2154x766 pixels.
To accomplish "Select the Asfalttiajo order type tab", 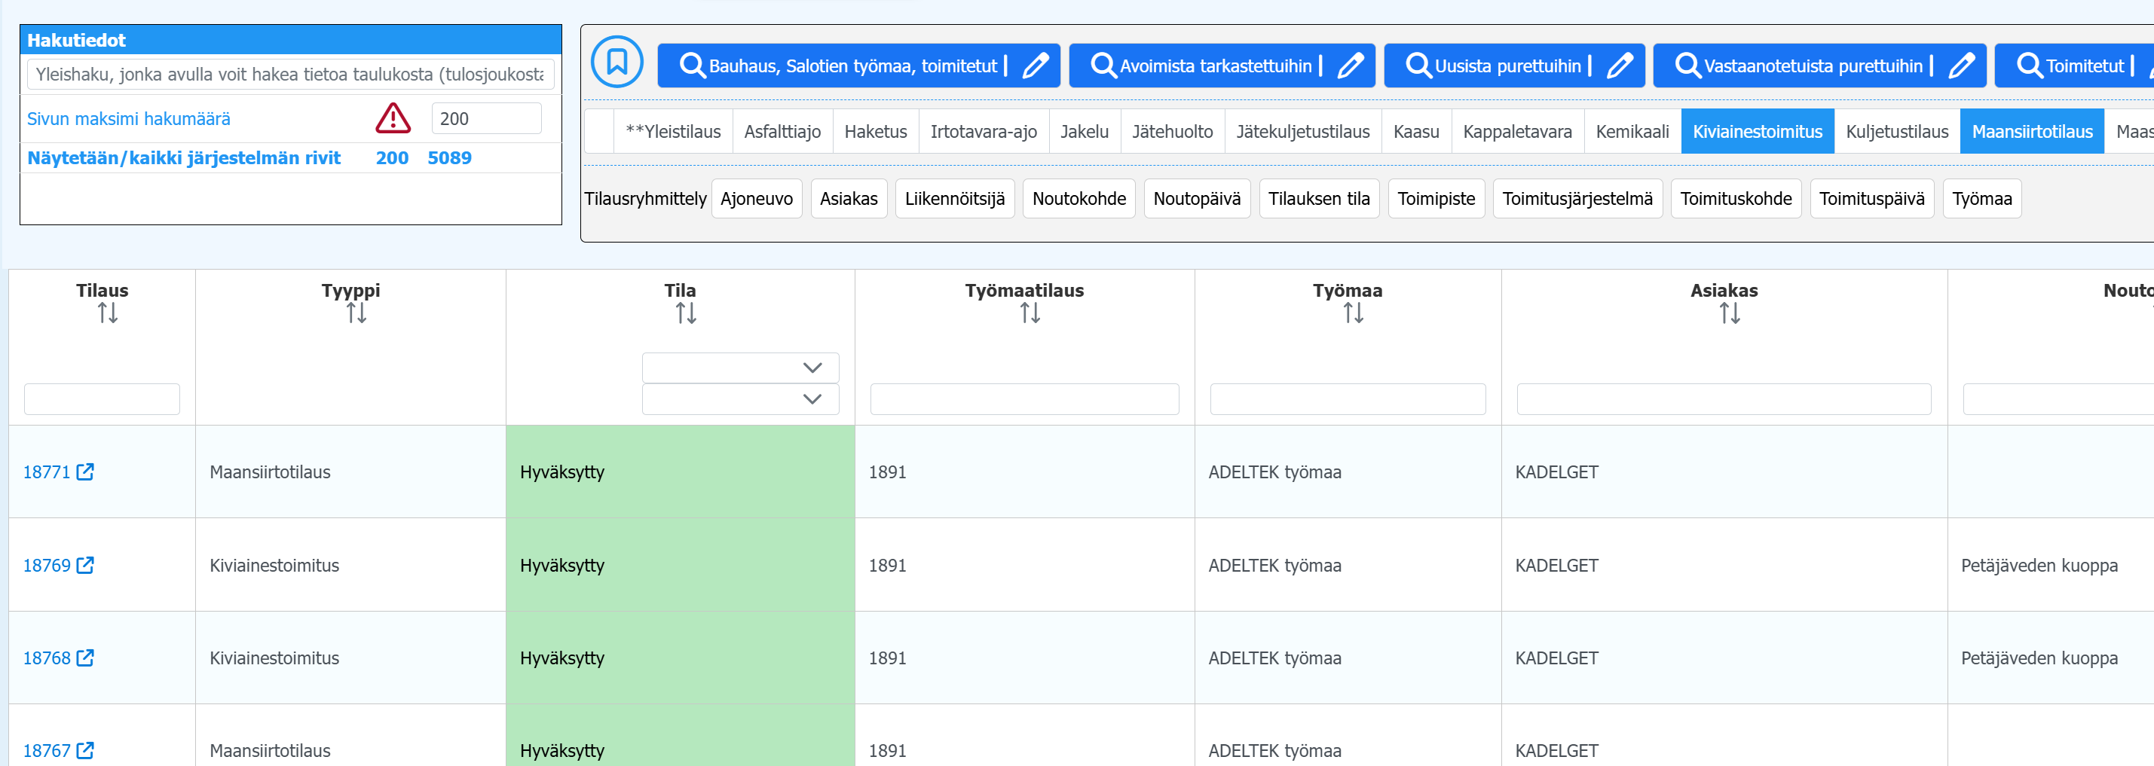I will coord(782,131).
